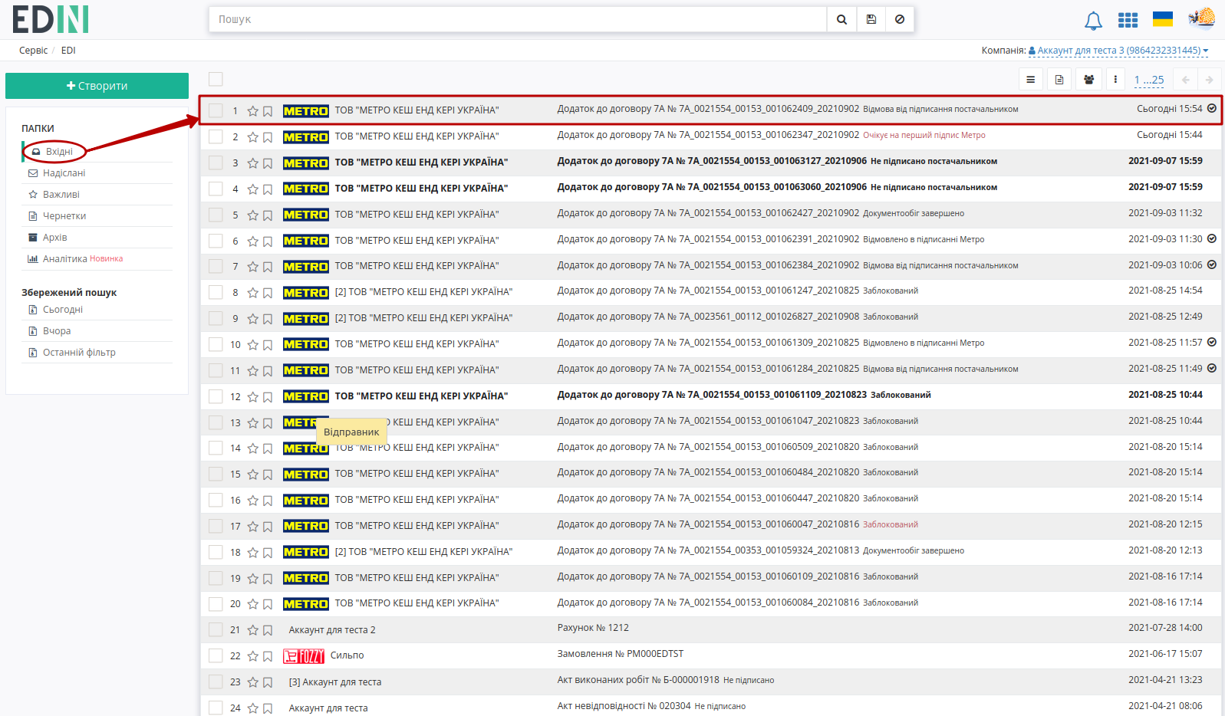1225x716 pixels.
Task: Open the Надіслані folder
Action: pos(64,173)
